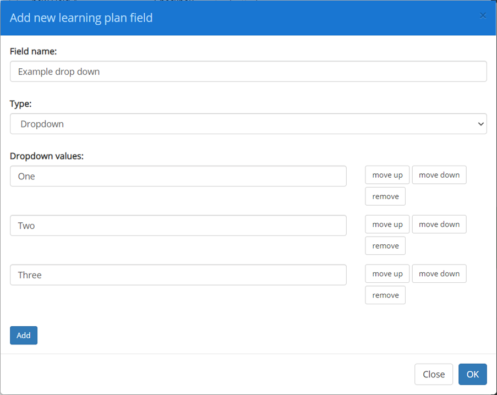Click the Field name text box
The image size is (497, 395).
coord(248,71)
